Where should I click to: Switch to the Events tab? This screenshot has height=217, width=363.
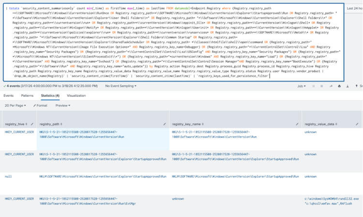(x=8, y=96)
